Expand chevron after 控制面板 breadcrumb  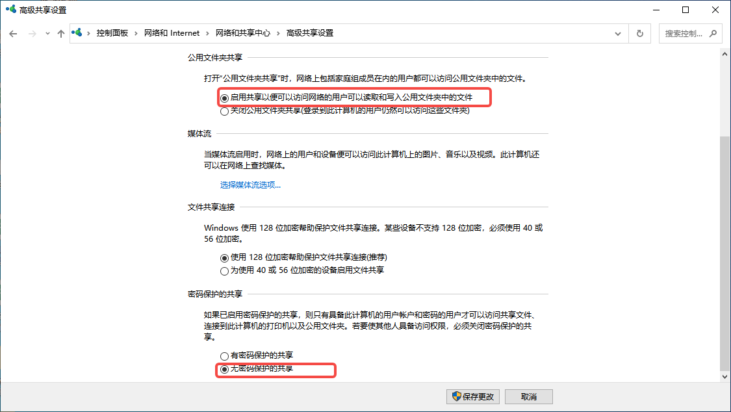click(136, 33)
